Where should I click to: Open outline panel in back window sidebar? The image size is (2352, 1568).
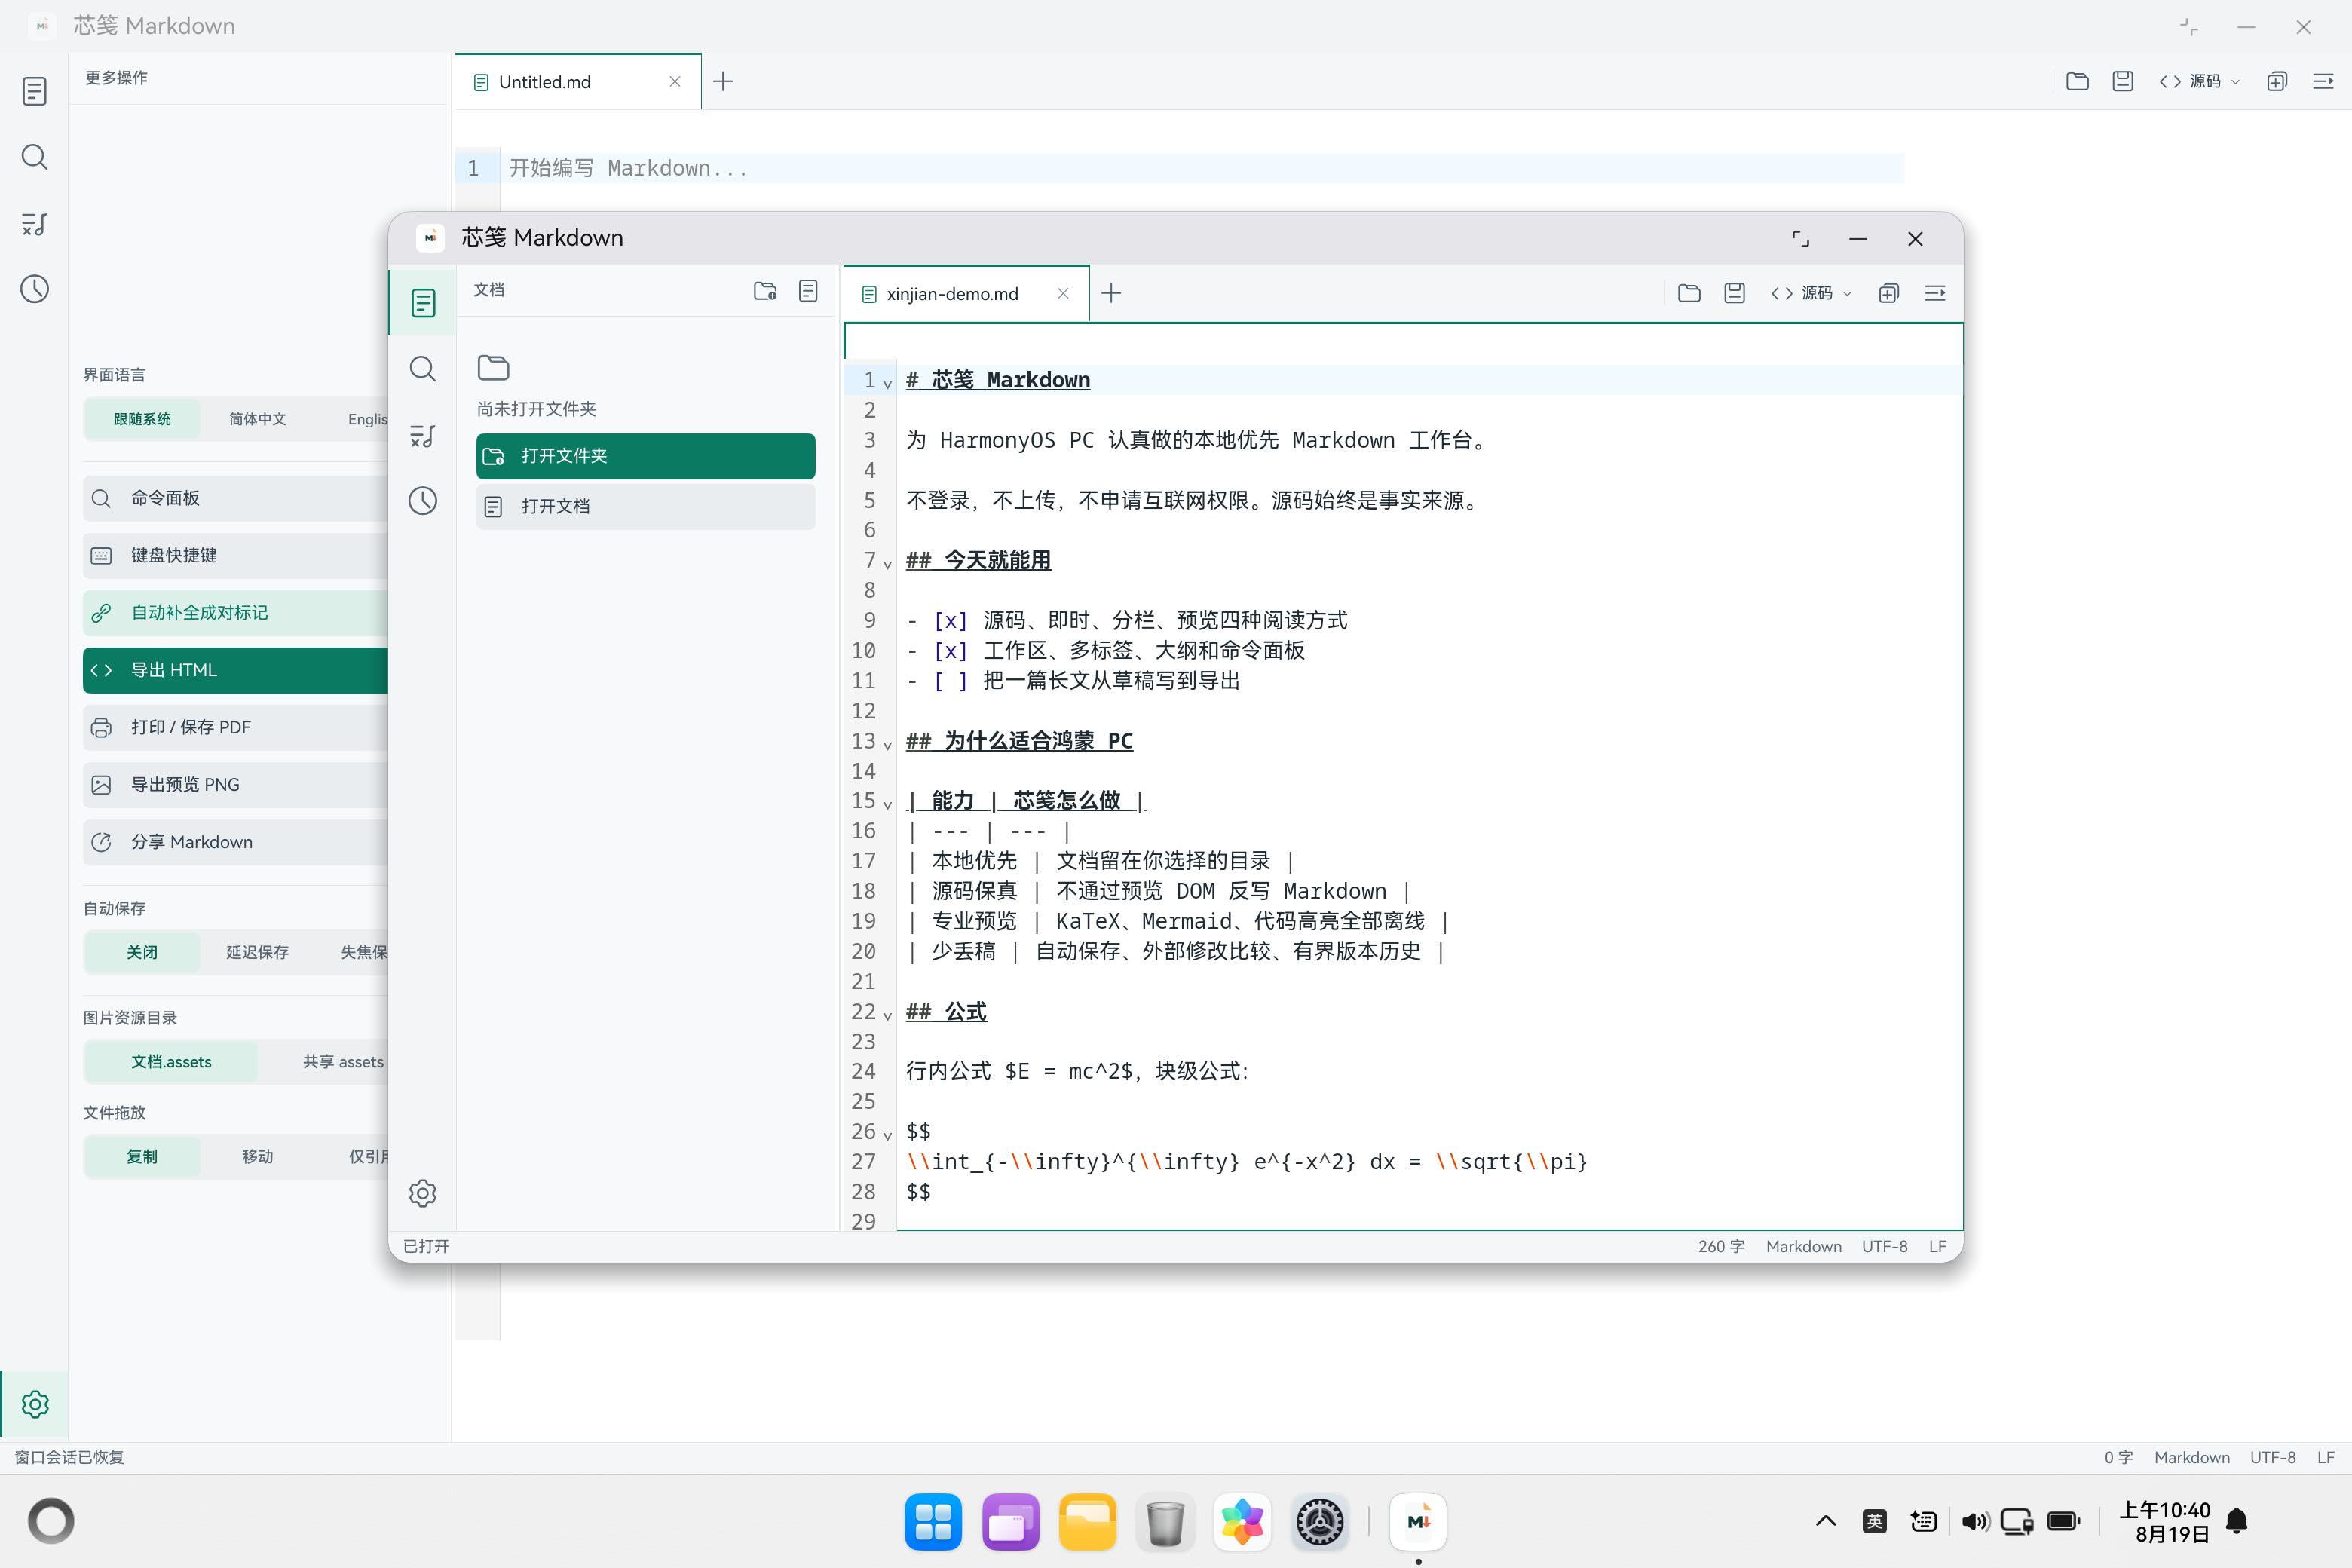(35, 223)
